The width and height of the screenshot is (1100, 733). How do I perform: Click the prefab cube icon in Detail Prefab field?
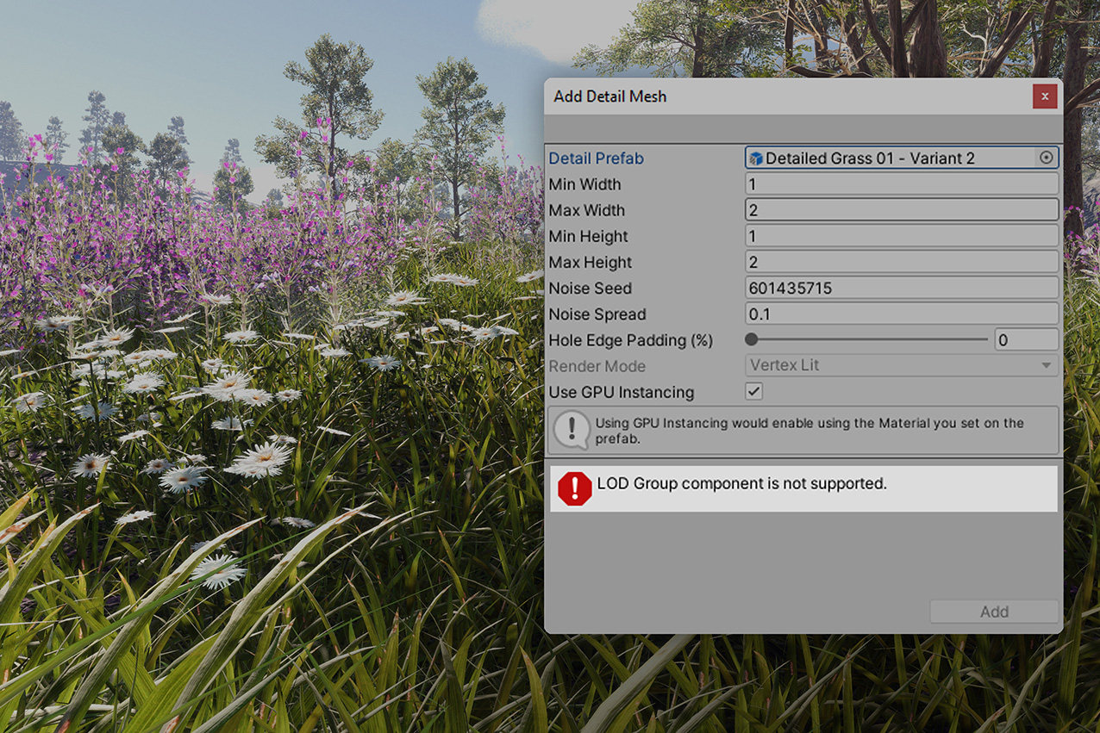pyautogui.click(x=756, y=158)
